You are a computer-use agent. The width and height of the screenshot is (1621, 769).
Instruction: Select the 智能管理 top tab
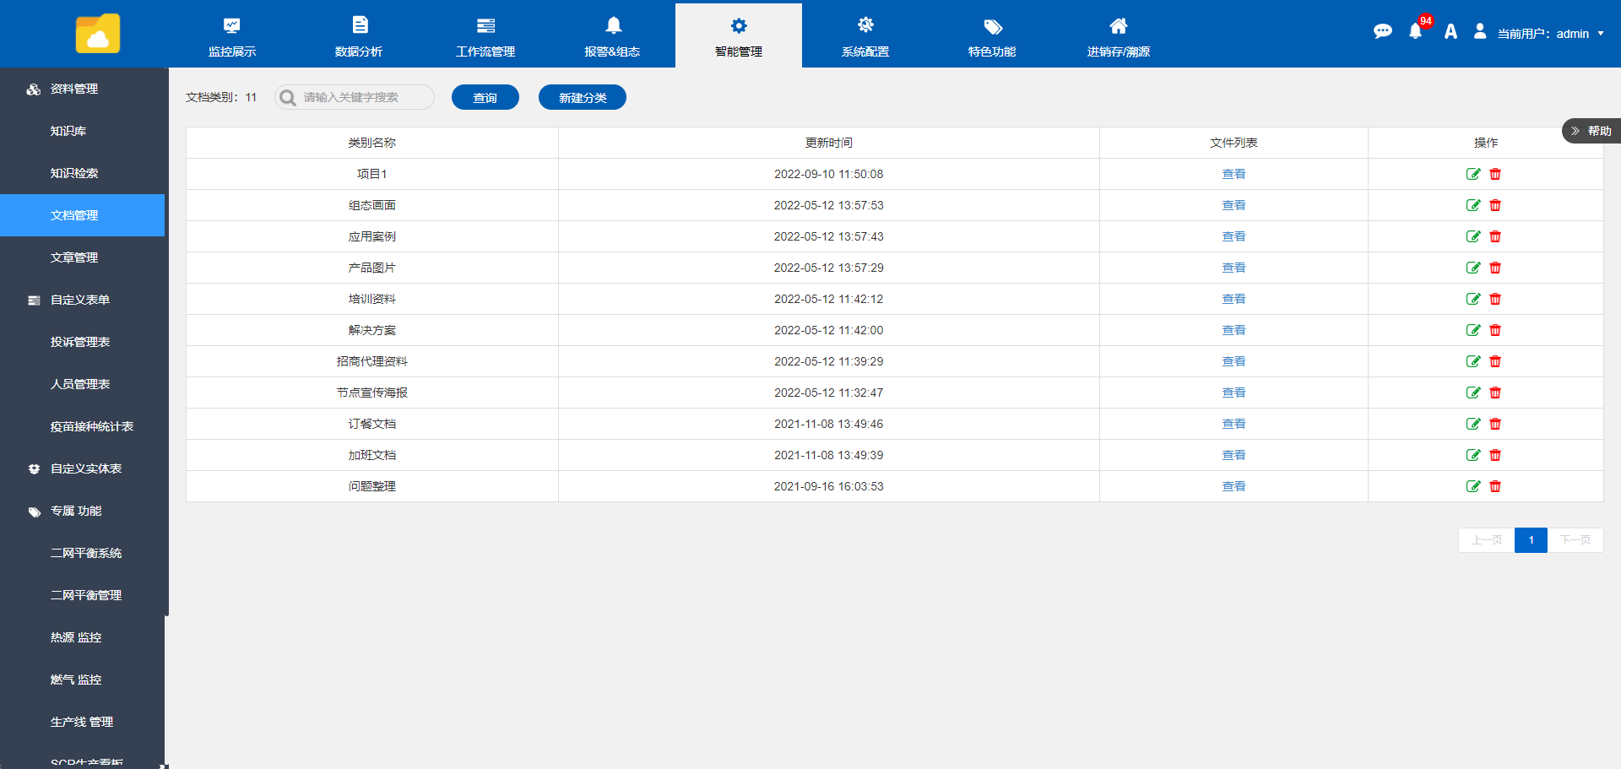coord(739,35)
